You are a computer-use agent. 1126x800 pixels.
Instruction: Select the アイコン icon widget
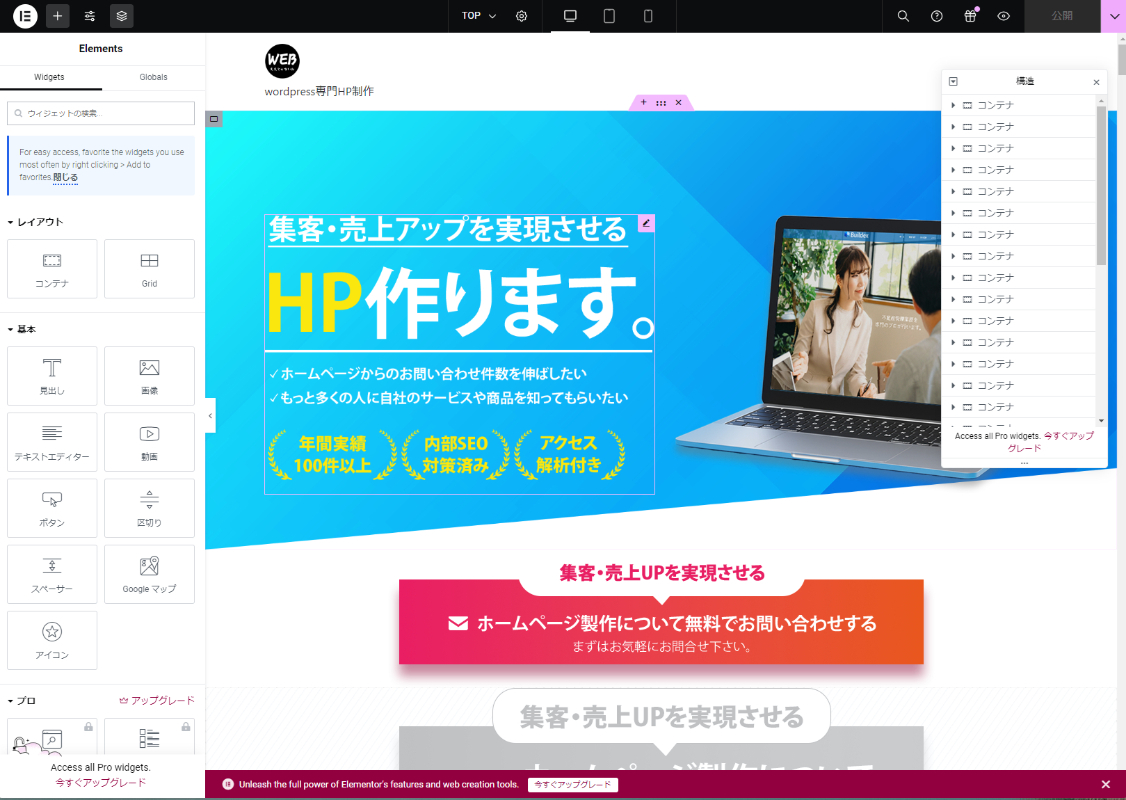click(52, 641)
